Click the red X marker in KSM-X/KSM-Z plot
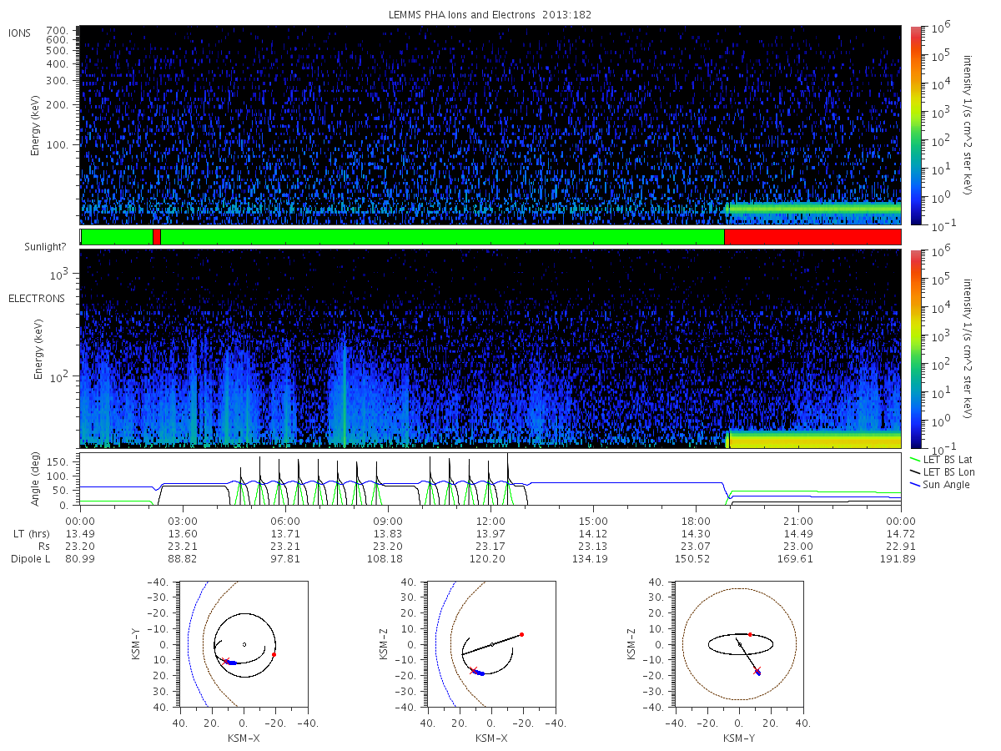The width and height of the screenshot is (1001, 751). [473, 670]
